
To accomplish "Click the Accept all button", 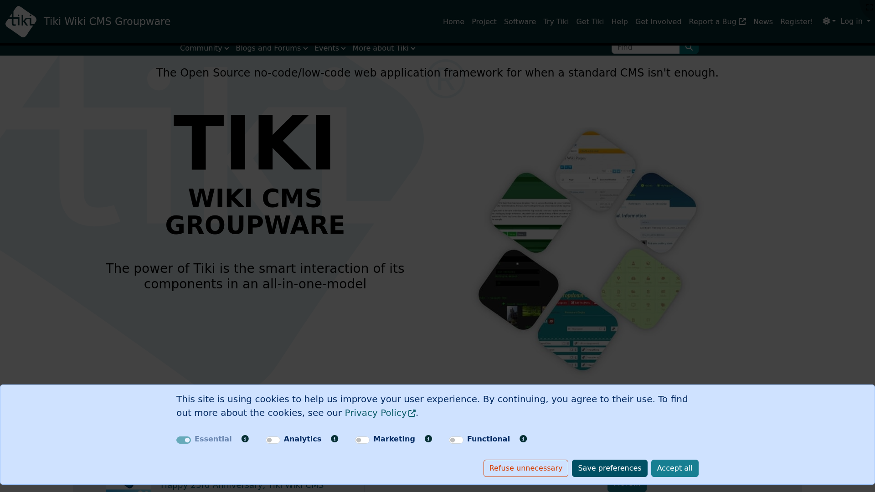I will click(x=674, y=468).
